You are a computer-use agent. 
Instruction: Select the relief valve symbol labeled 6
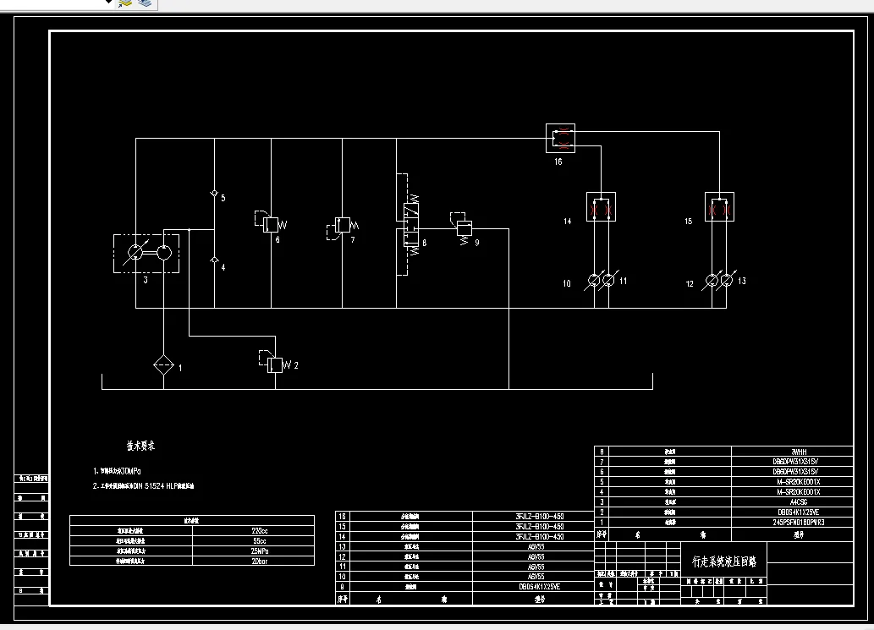[x=269, y=222]
